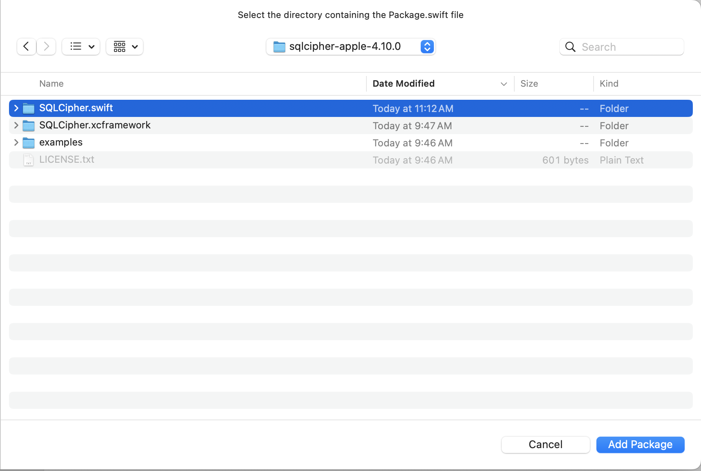Go forward with the right chevron button
The height and width of the screenshot is (471, 701).
(46, 47)
